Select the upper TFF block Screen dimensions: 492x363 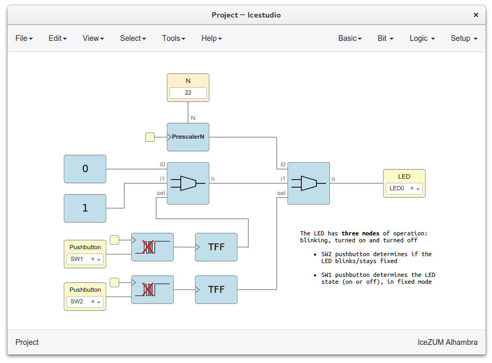tap(216, 247)
